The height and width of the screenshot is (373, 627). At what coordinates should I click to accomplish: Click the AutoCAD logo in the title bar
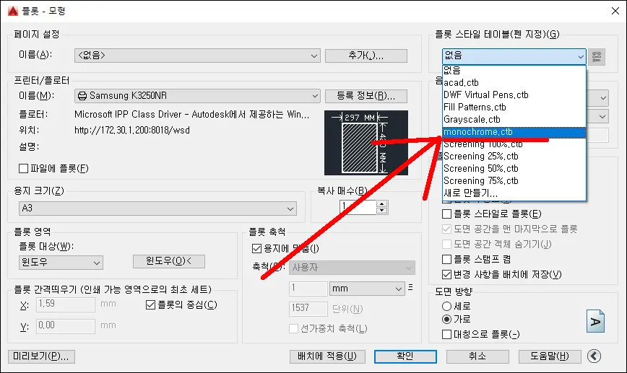(x=13, y=11)
